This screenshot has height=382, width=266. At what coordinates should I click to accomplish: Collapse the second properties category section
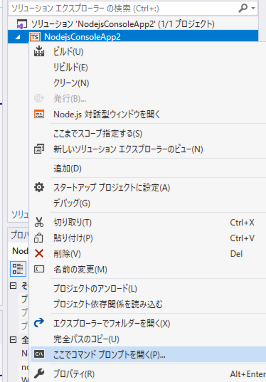13,340
